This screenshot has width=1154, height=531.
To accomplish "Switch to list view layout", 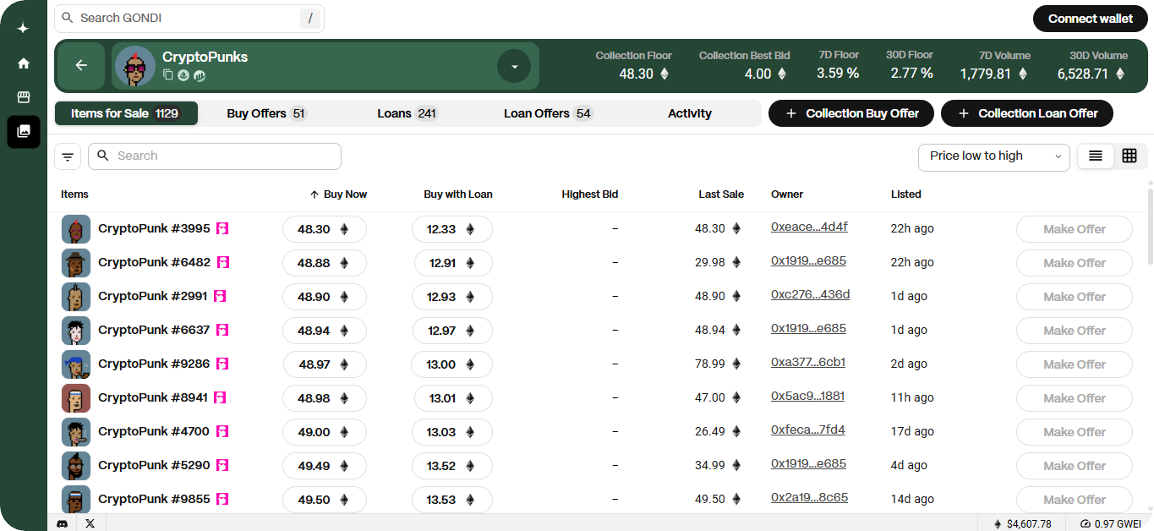I will point(1096,156).
